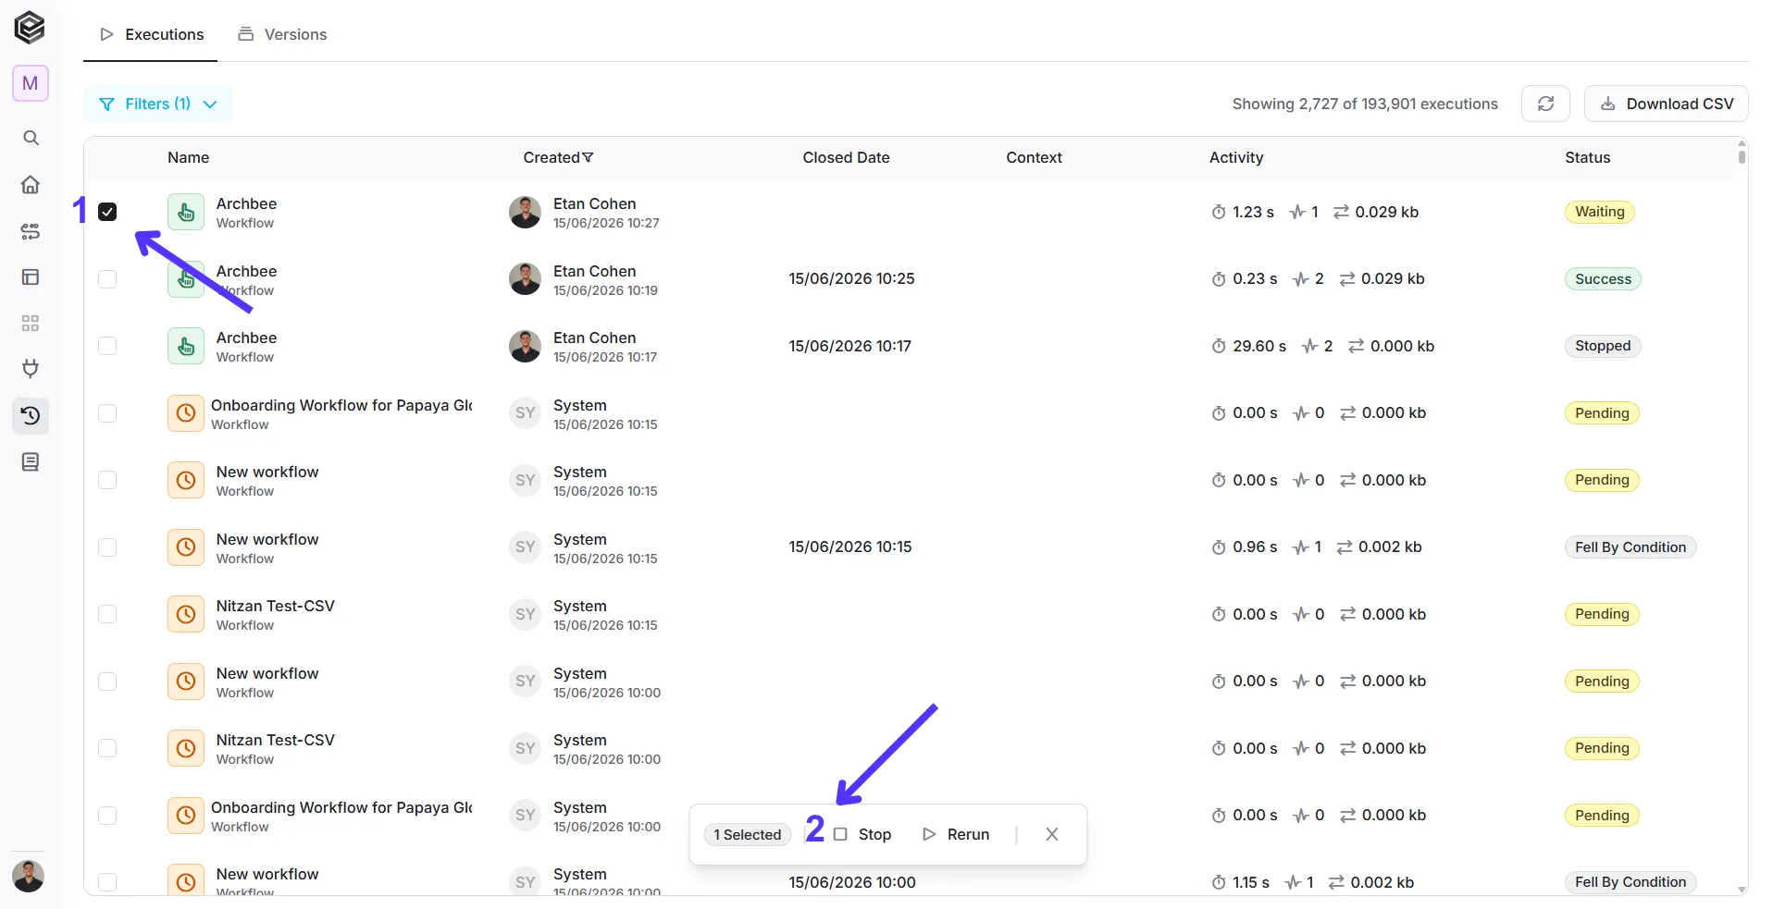1773x909 pixels.
Task: Open the logs document icon in sidebar
Action: click(x=31, y=461)
